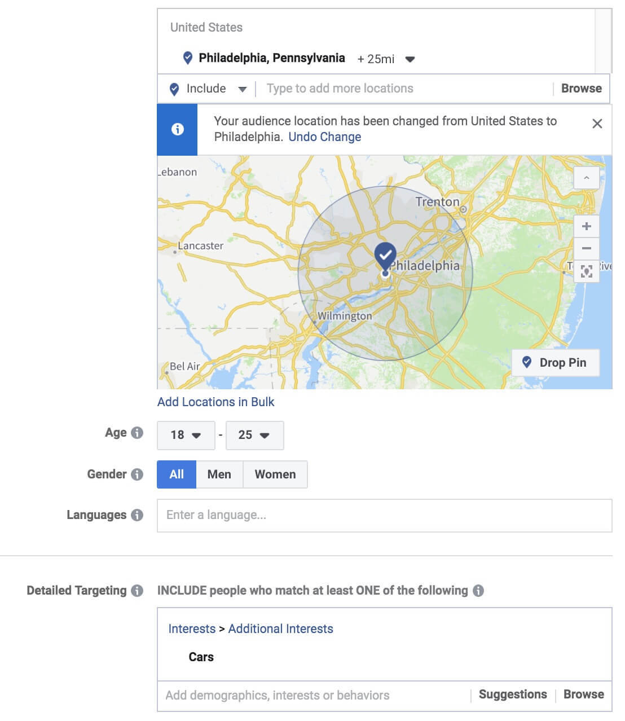Click the Age info icon
Viewport: 625px width, 721px height.
[x=137, y=433]
